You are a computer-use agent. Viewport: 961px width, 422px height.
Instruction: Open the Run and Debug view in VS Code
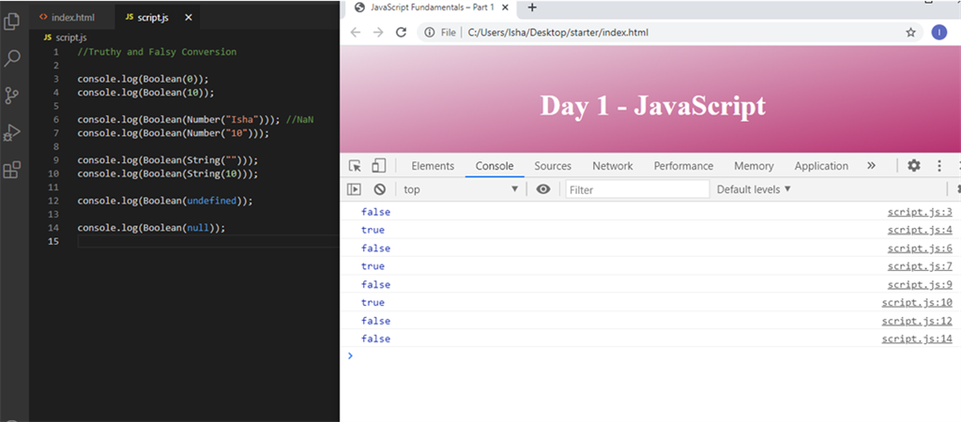point(12,133)
